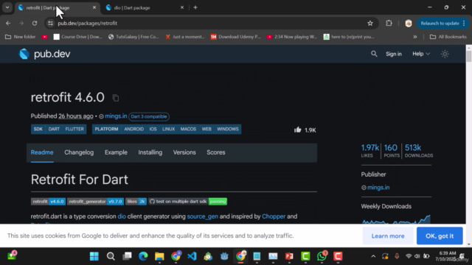Click the MACOS platform tag
The image size is (472, 265).
(188, 129)
